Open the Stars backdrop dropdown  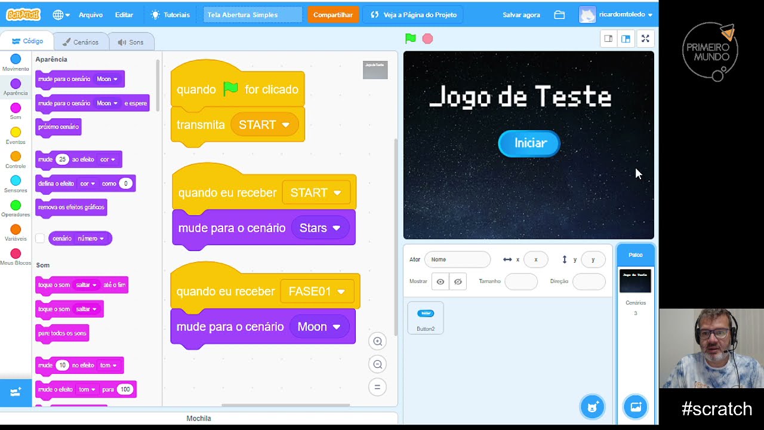pyautogui.click(x=320, y=228)
